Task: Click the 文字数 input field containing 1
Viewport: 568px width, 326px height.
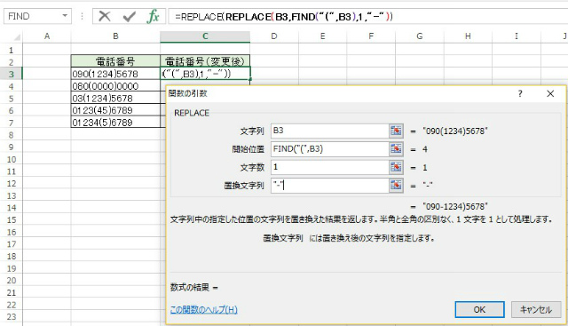Action: point(329,167)
